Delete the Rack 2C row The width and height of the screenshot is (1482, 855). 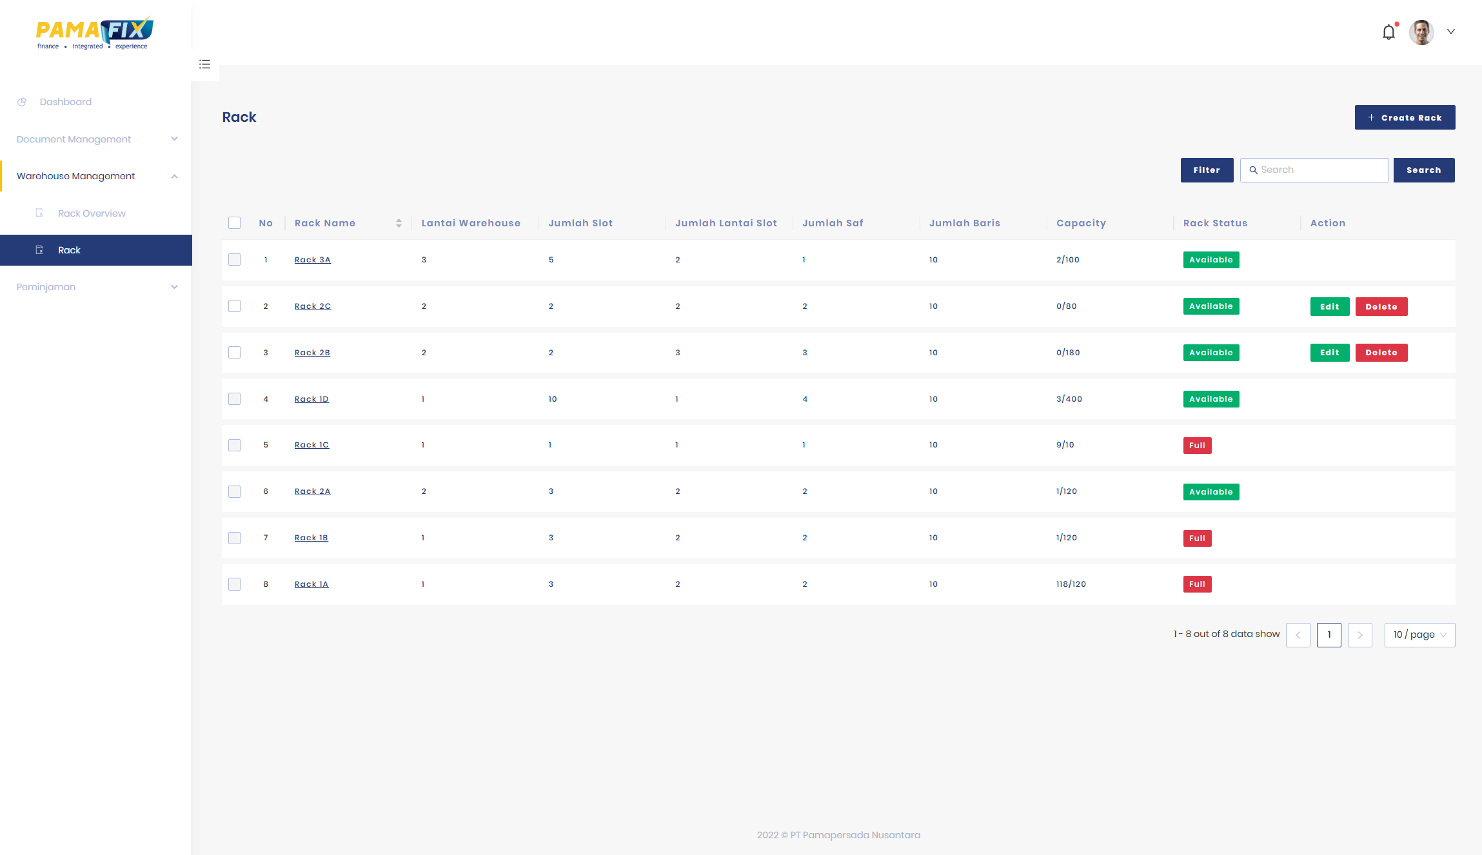tap(1381, 307)
